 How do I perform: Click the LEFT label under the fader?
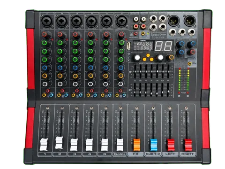pyautogui.click(x=170, y=154)
